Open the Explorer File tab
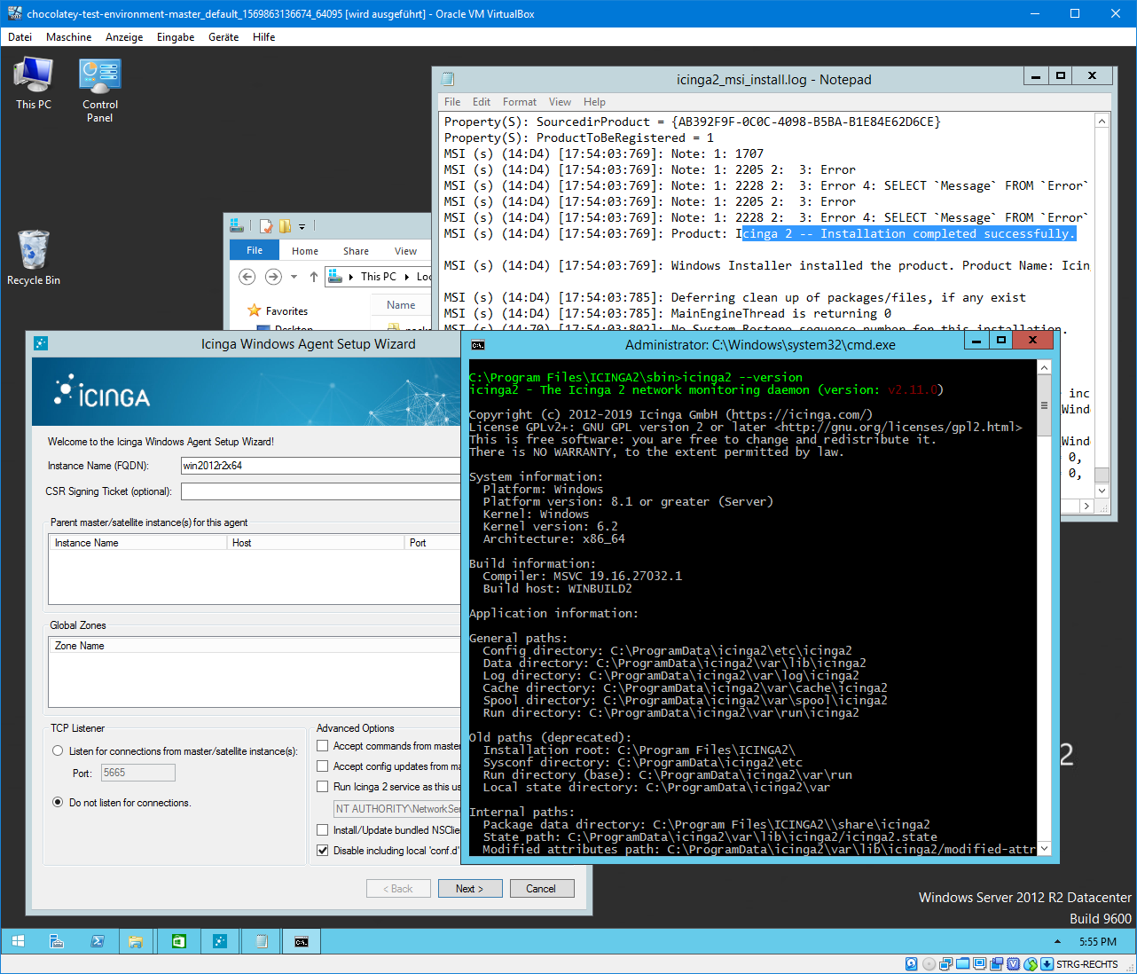 click(x=255, y=250)
